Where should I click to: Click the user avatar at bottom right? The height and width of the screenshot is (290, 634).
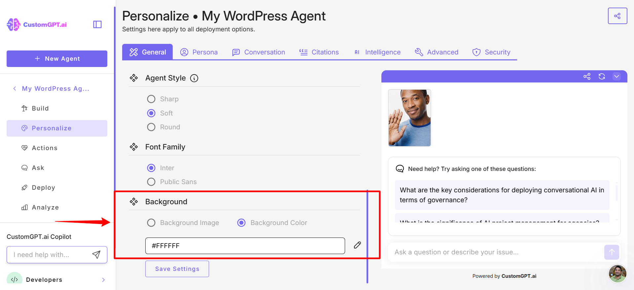[x=617, y=274]
